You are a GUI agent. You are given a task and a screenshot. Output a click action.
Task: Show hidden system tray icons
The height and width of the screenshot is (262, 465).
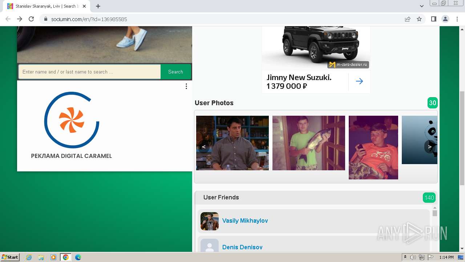point(405,257)
